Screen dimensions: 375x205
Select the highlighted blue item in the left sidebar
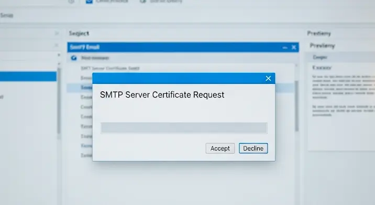(x=28, y=77)
